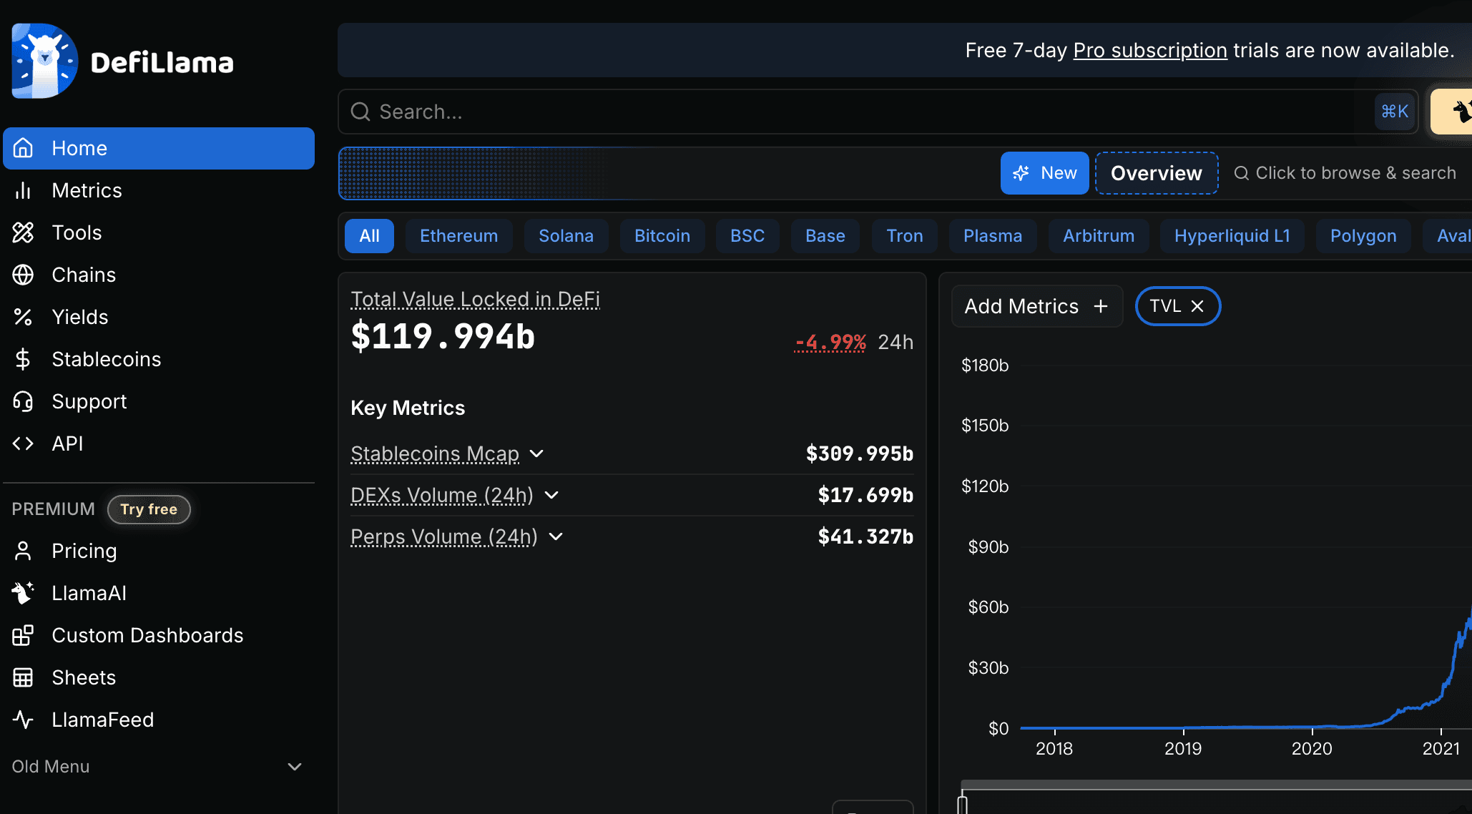The height and width of the screenshot is (814, 1472).
Task: Open the Add Metrics button
Action: [1036, 306]
